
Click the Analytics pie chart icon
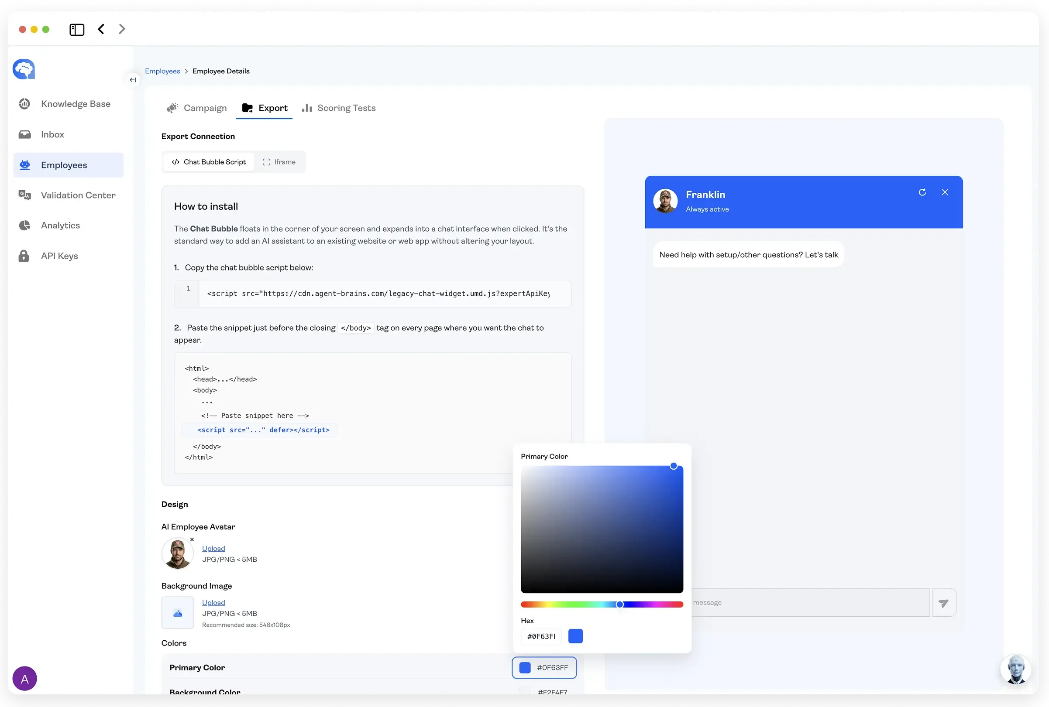pyautogui.click(x=24, y=225)
